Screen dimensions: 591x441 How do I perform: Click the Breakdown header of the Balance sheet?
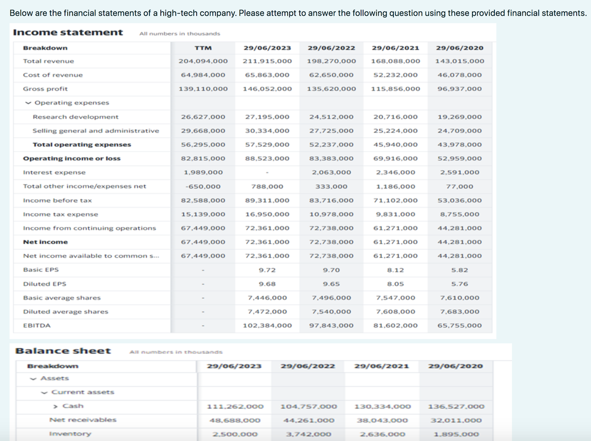pos(53,366)
